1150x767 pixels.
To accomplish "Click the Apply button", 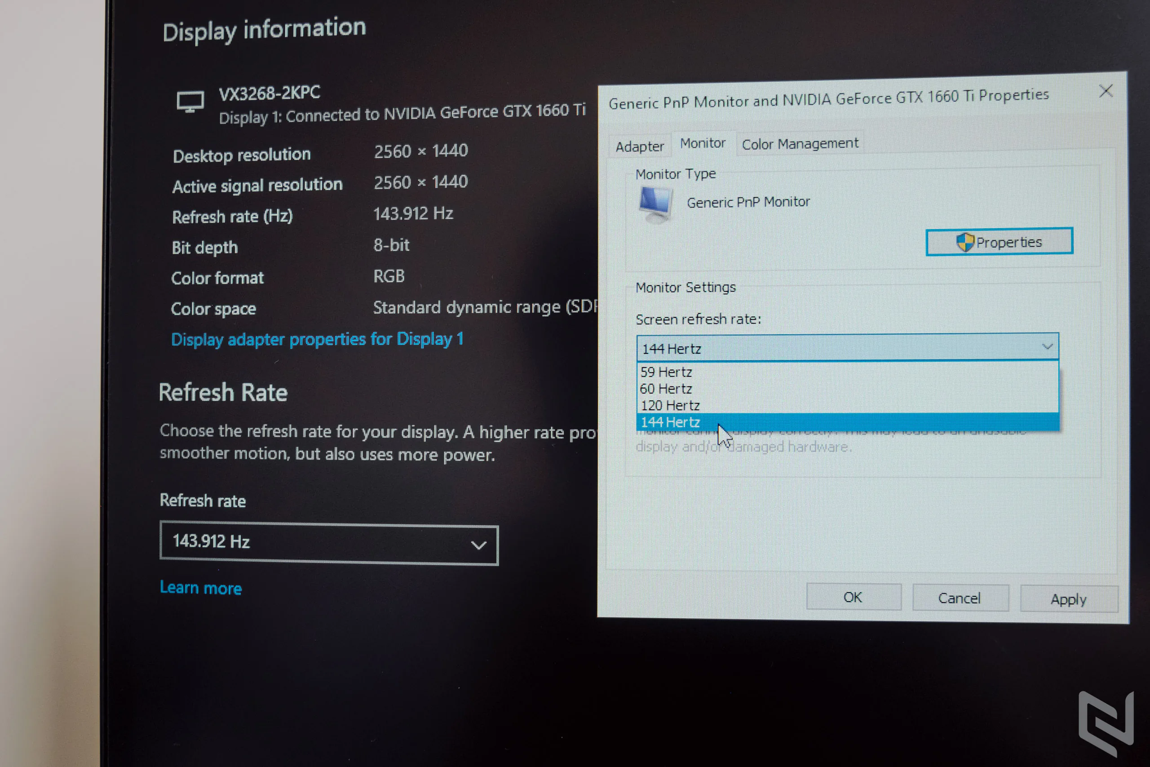I will click(x=1069, y=599).
